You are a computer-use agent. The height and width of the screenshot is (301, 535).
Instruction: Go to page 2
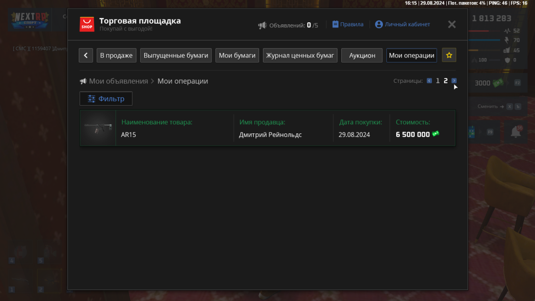click(446, 81)
